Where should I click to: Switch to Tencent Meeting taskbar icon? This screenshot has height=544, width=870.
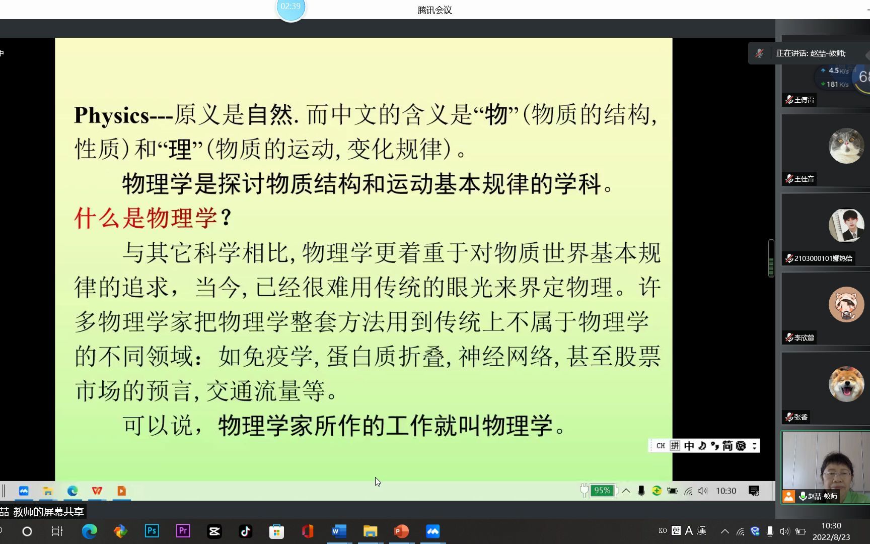(432, 531)
